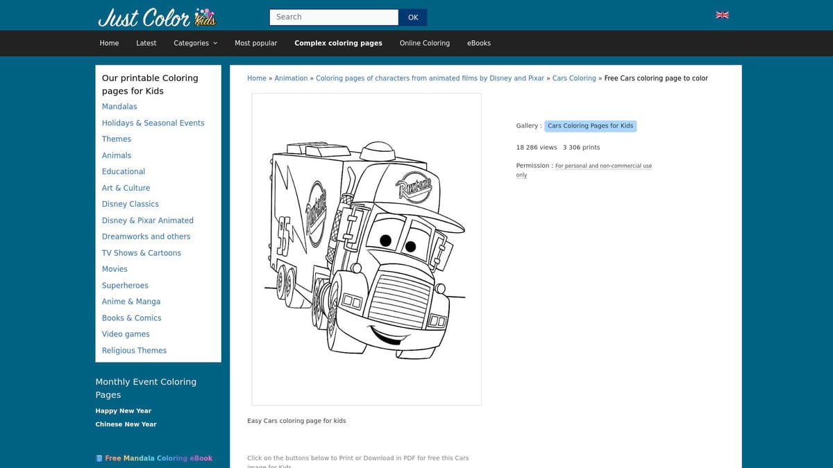Screen dimensions: 833x468
Task: Open the eBooks section
Action: (x=479, y=43)
